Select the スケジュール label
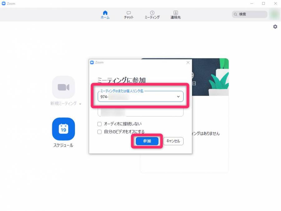The width and height of the screenshot is (281, 211). point(63,145)
